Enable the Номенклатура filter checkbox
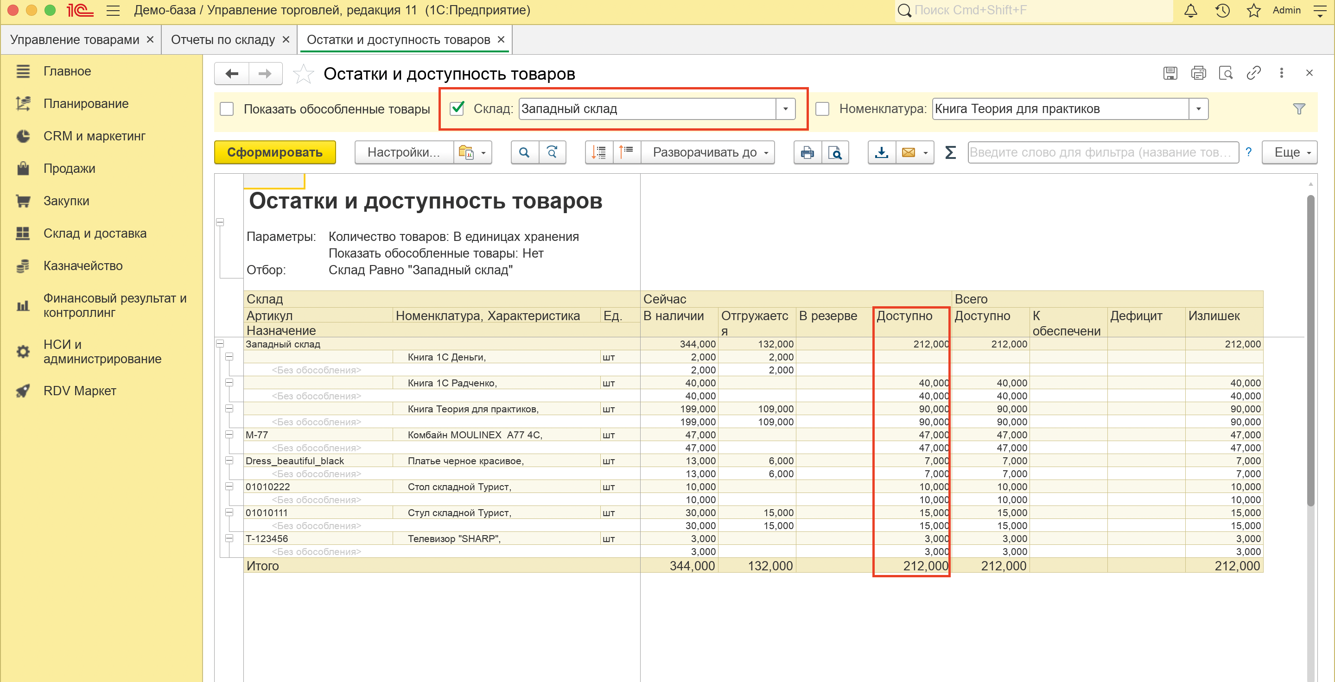The image size is (1335, 682). [x=822, y=109]
